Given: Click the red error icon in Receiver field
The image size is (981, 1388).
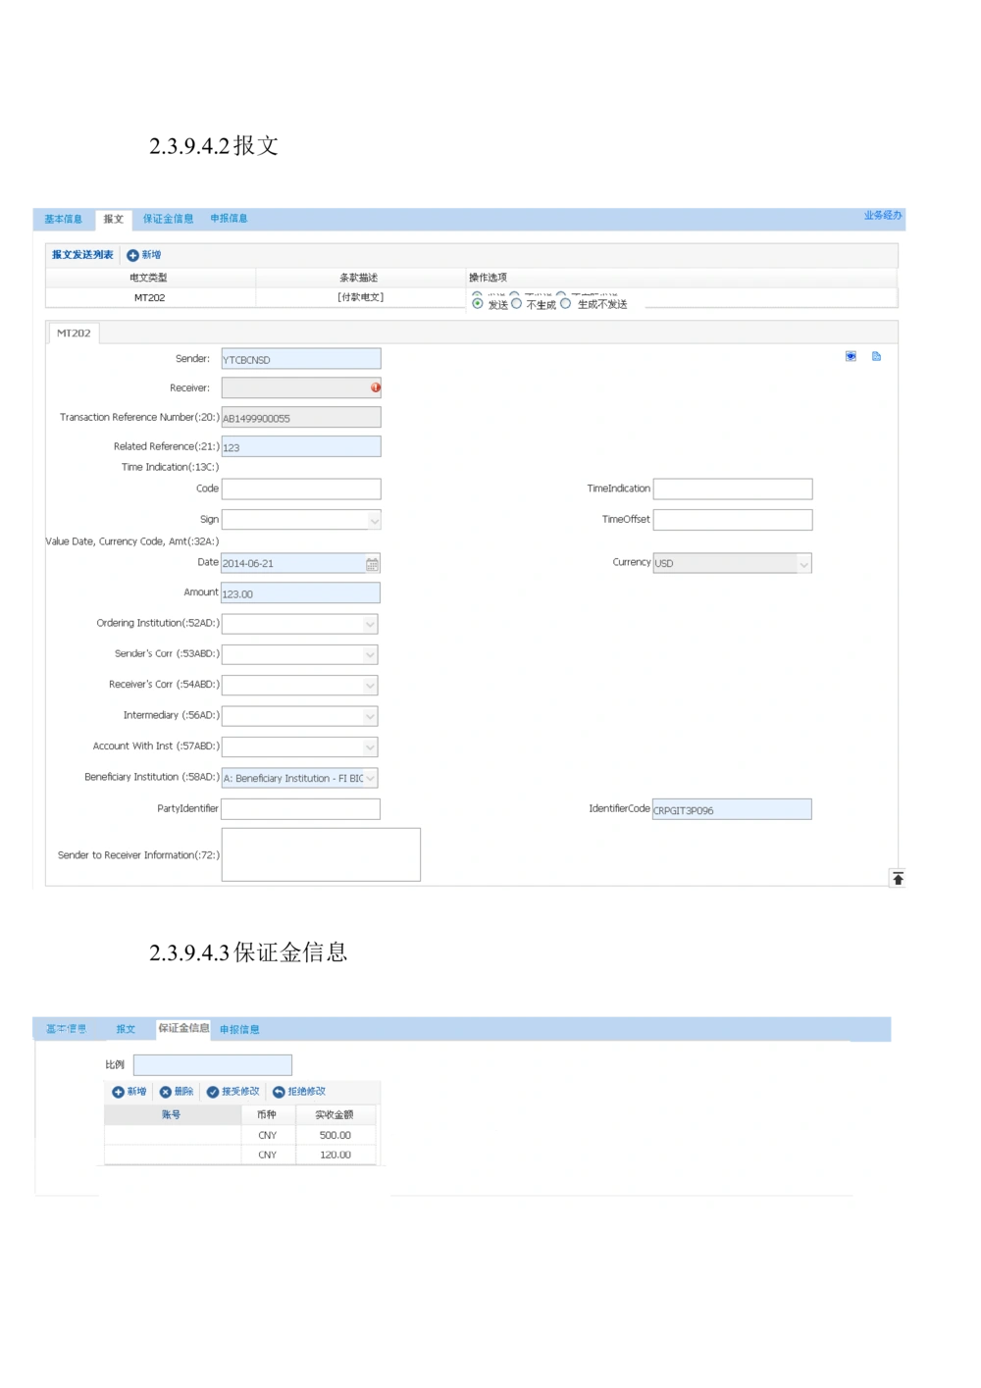Looking at the screenshot, I should tap(375, 388).
